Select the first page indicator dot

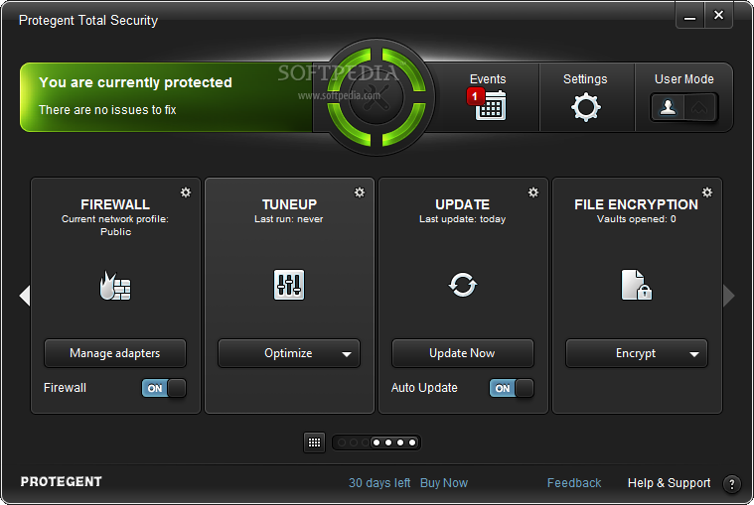tap(342, 442)
